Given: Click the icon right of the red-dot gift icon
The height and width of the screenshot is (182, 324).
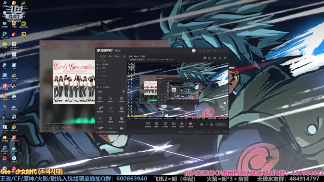Looking at the screenshot, I should coord(209,58).
